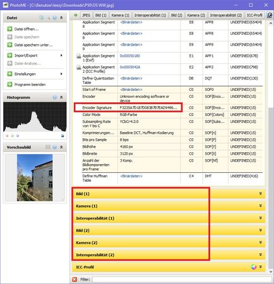Open the ICC-Profil tab
The image size is (274, 284).
click(x=254, y=15)
